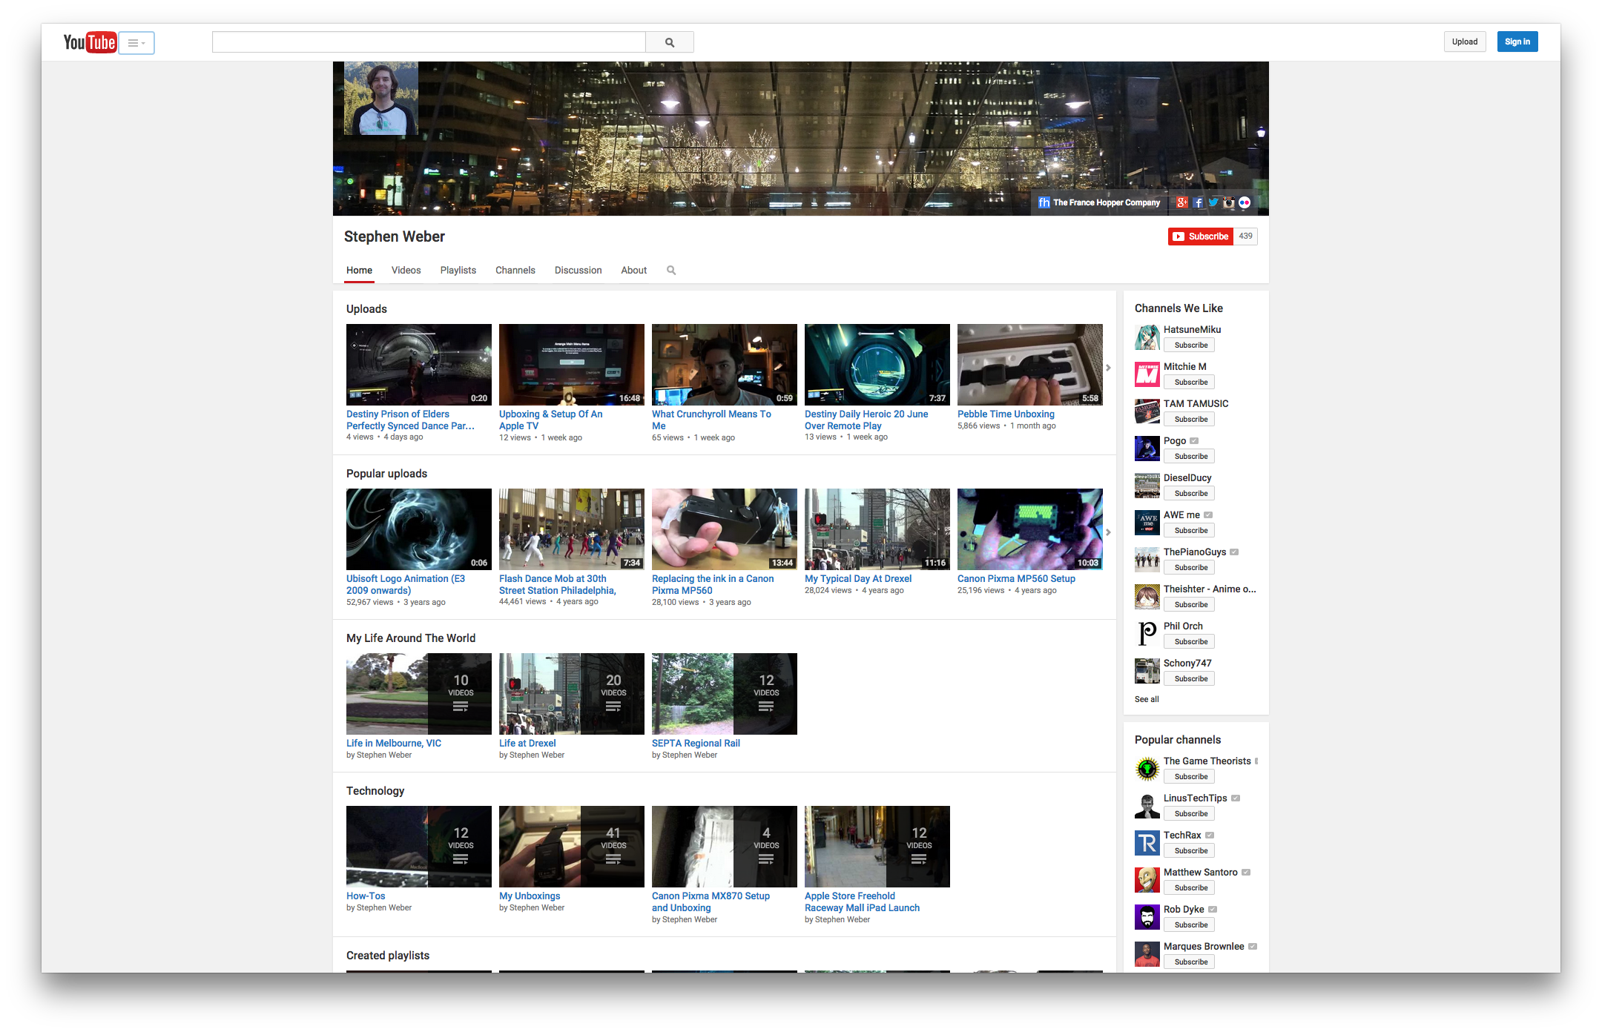Open The France Hopper Company banner link
The width and height of the screenshot is (1602, 1032).
click(1099, 202)
